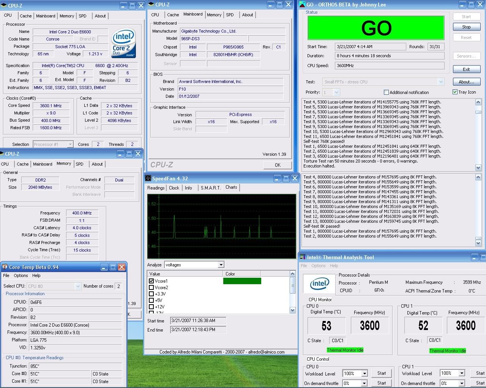Image resolution: width=486 pixels, height=388 pixels.
Task: Open CPU 1 On demand throttle dropdown
Action: (461, 383)
